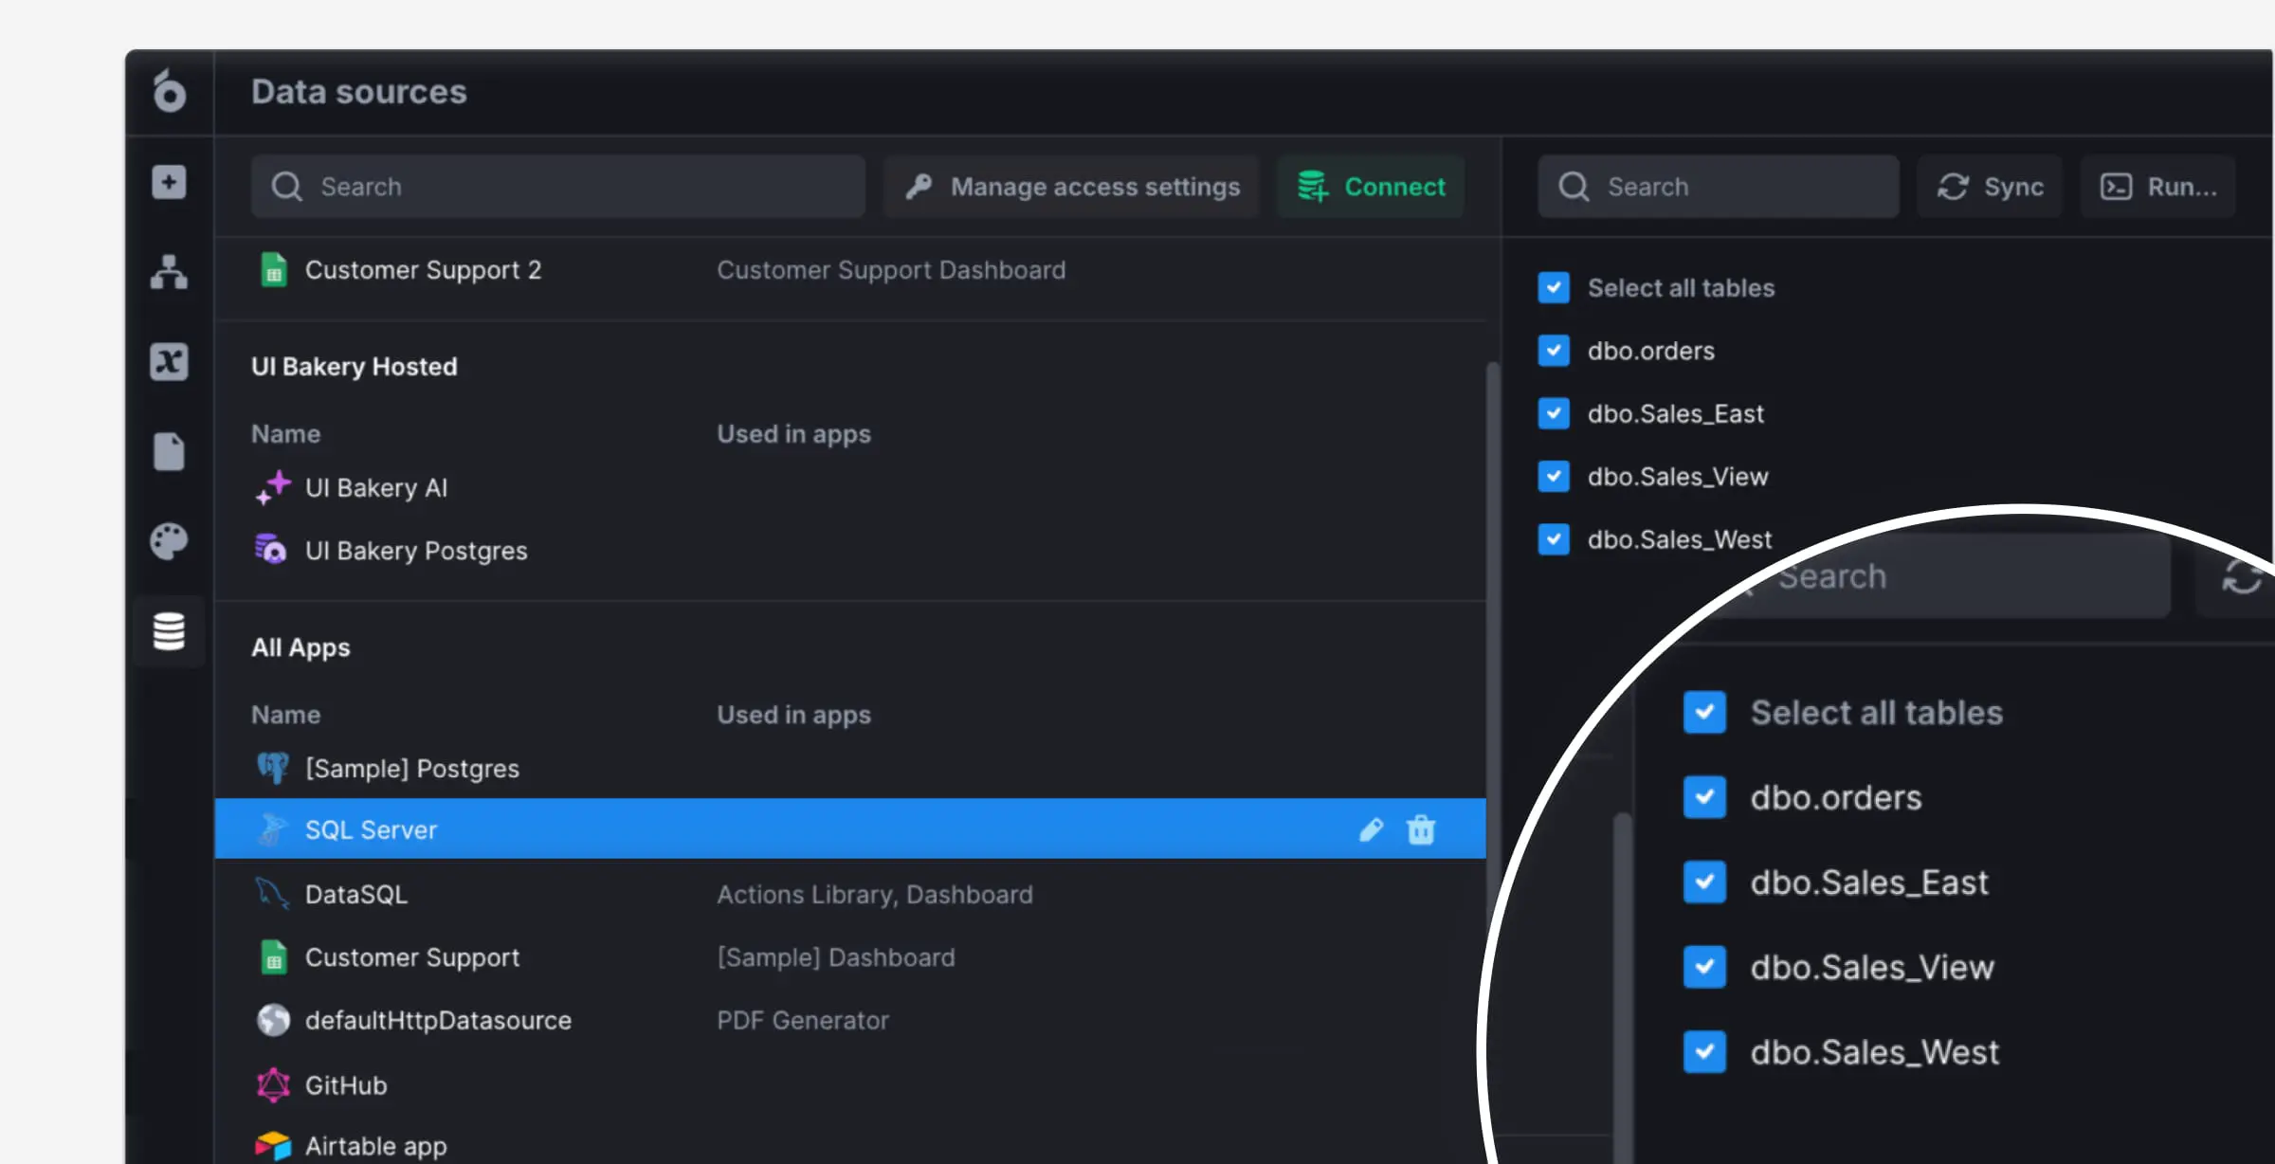Uncheck dbo.orders table in right panel

tap(1554, 351)
